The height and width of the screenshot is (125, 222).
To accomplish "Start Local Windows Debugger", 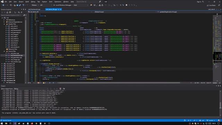I will pos(62,5).
